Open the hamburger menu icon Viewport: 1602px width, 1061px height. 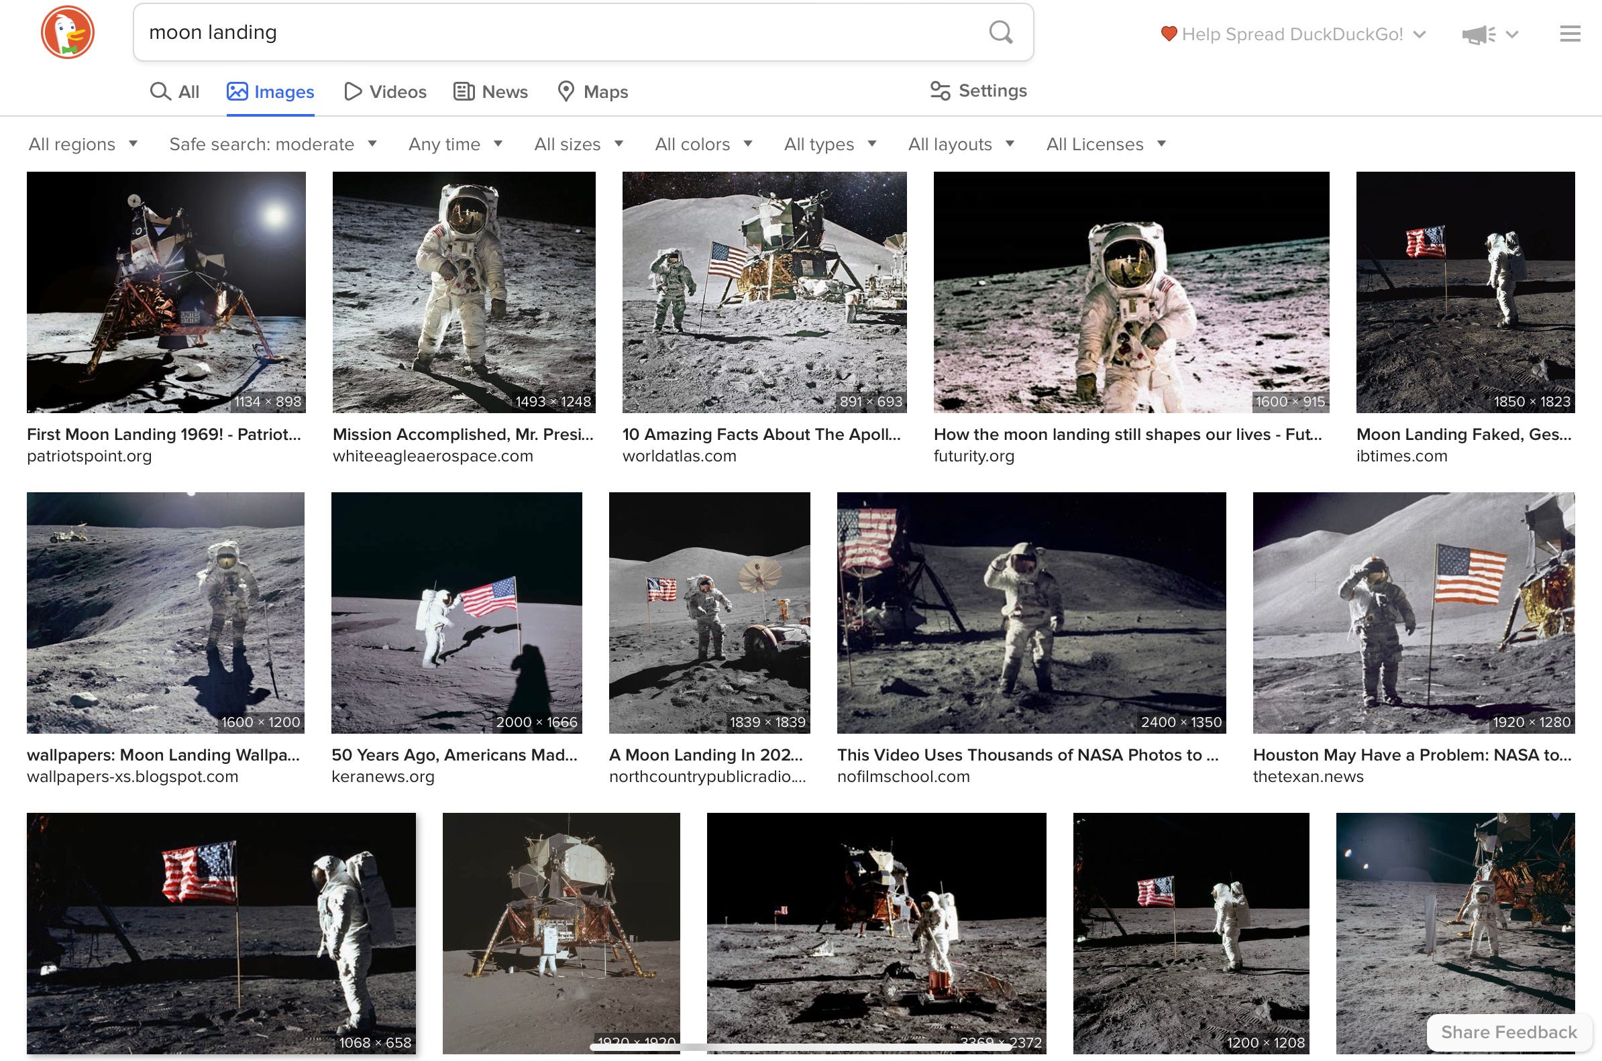(1570, 34)
